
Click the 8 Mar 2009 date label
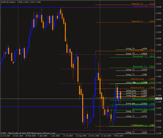(118, 136)
